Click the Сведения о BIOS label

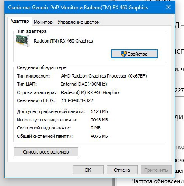36,100
